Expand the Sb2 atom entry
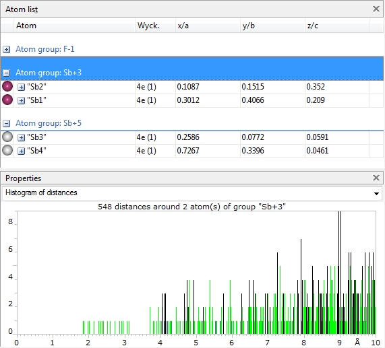The width and height of the screenshot is (385, 348). click(21, 87)
